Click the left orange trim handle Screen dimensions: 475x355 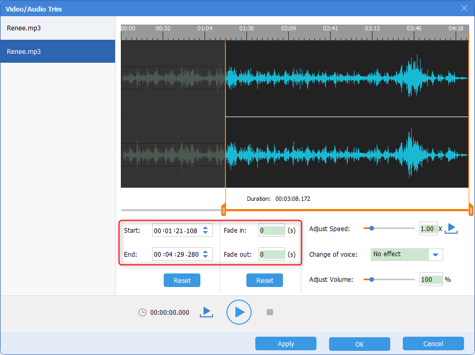[x=223, y=210]
